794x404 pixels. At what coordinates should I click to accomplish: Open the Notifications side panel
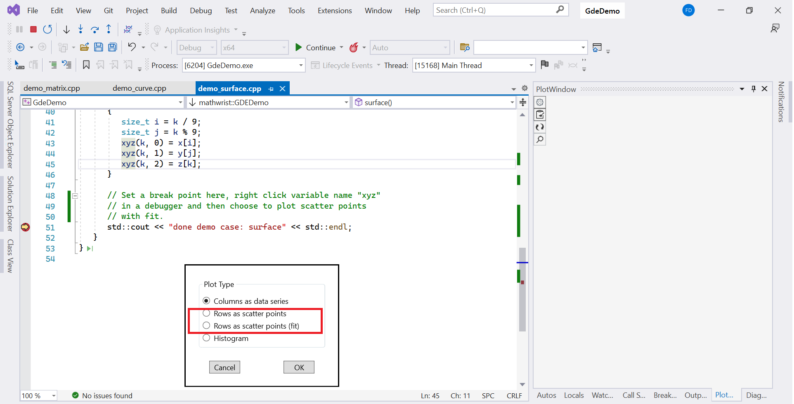coord(781,102)
